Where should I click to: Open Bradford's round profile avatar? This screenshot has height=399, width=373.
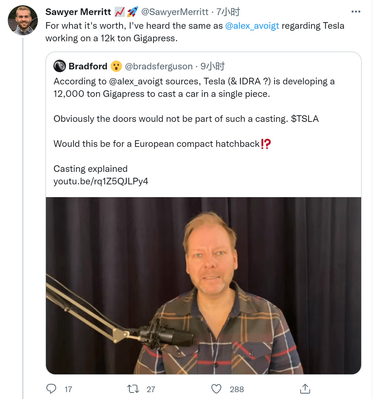click(x=60, y=66)
